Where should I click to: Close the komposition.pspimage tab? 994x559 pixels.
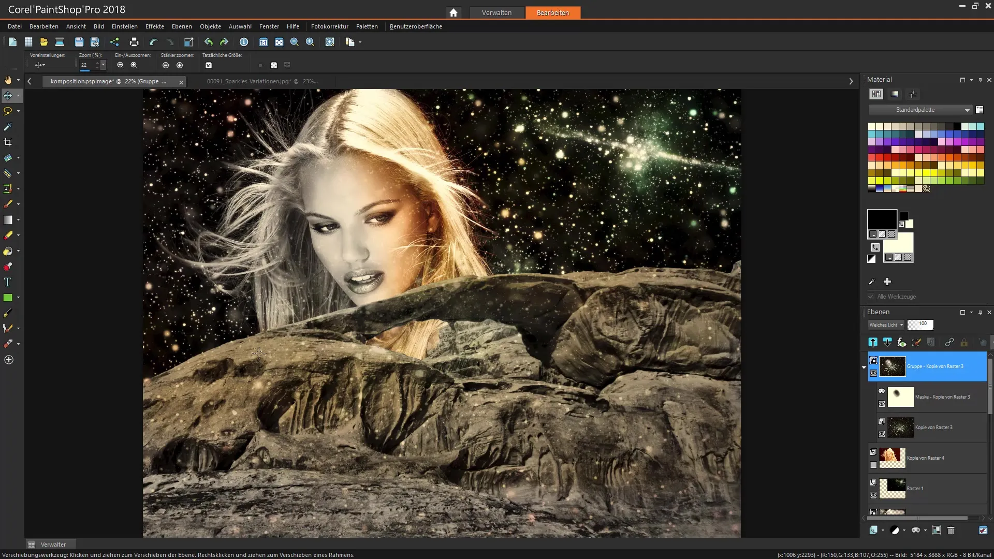(181, 82)
